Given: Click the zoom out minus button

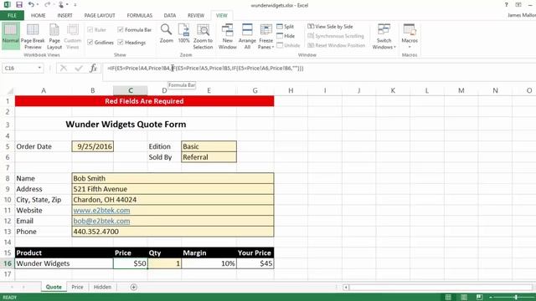Looking at the screenshot, I should [x=491, y=298].
